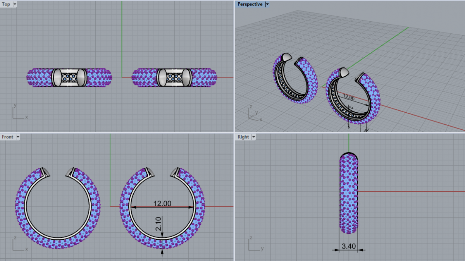Open the Perspective viewport menu arrow
Image resolution: width=465 pixels, height=261 pixels.
267,4
